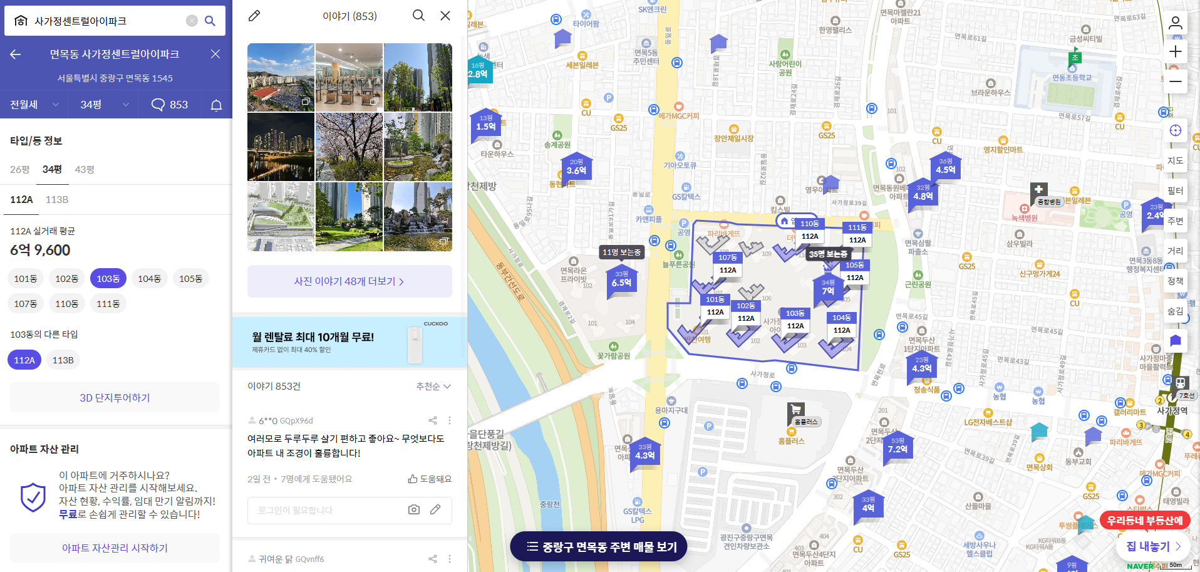This screenshot has height=572, width=1200.
Task: Open the more options menu for 6**0 review
Action: tap(450, 420)
